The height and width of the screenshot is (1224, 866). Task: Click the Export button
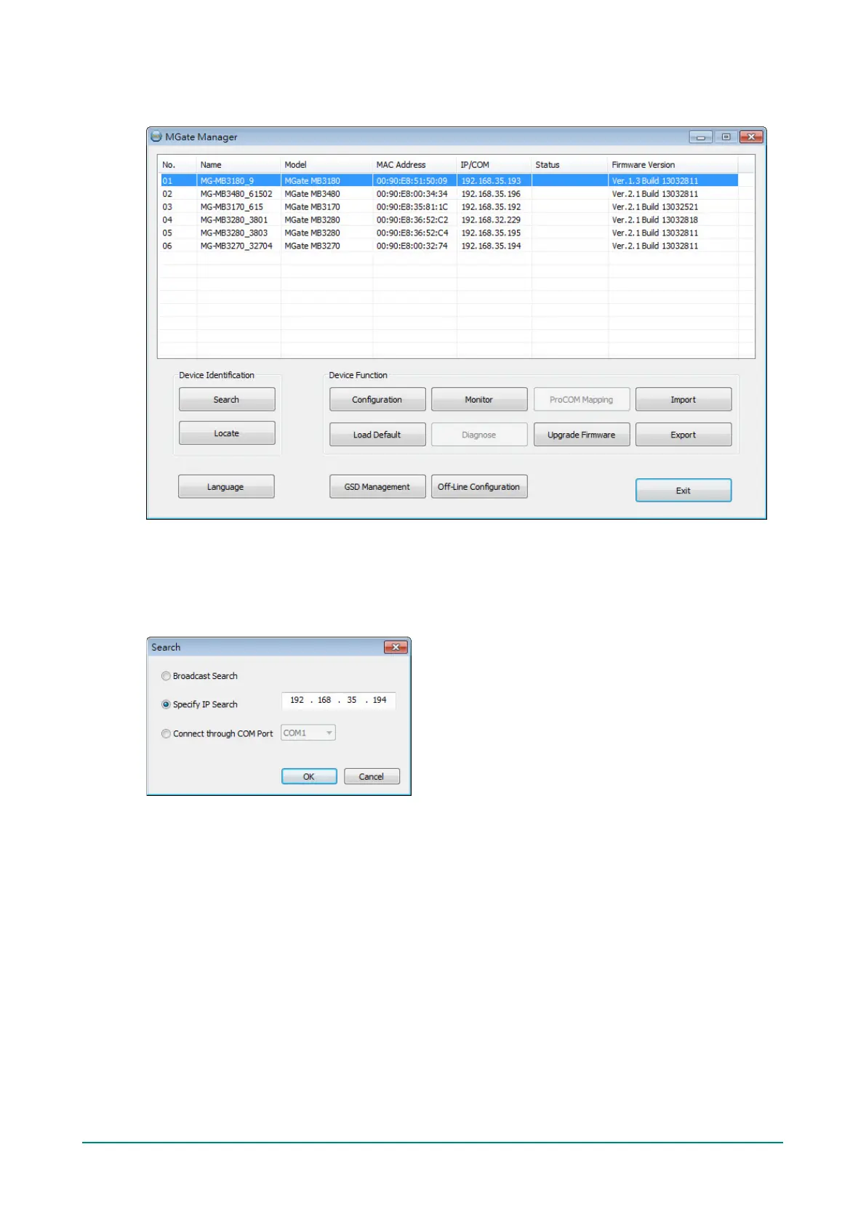click(683, 435)
